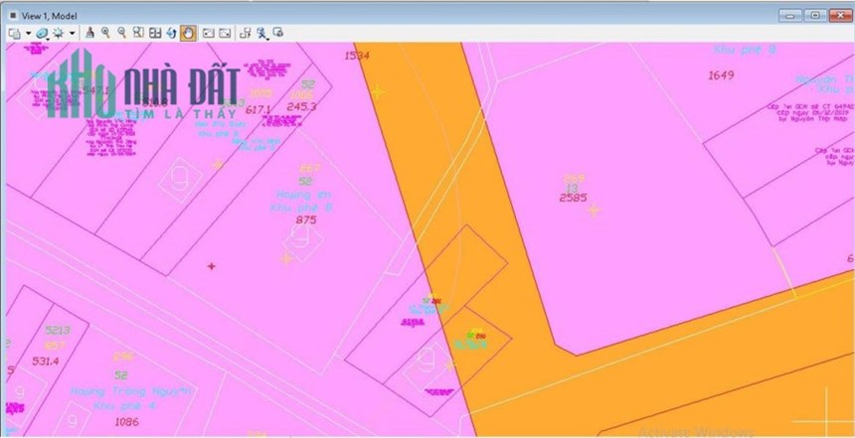
Task: Click parcel area label 1649
Action: click(x=721, y=75)
